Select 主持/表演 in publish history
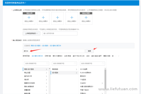The width and height of the screenshot is (141, 94). [68, 56]
